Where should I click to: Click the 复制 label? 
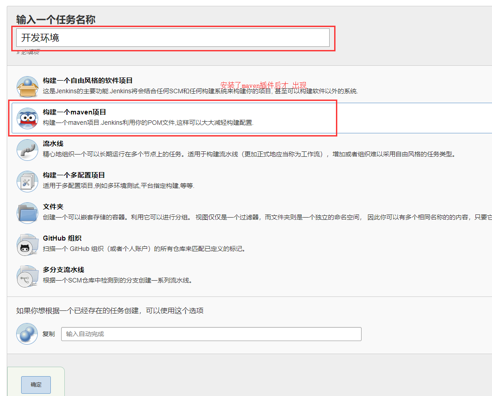coord(49,334)
